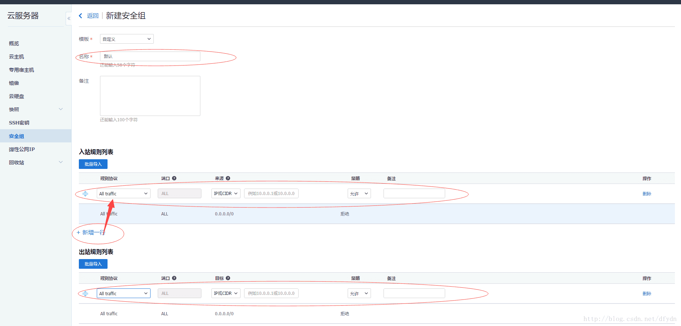Screen dimensions: 681x326
Task: Open SSH密钥 in the sidebar
Action: pos(19,123)
